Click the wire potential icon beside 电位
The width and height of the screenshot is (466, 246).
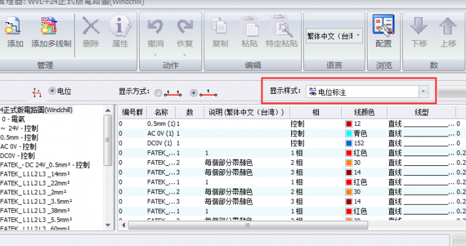tap(37, 92)
